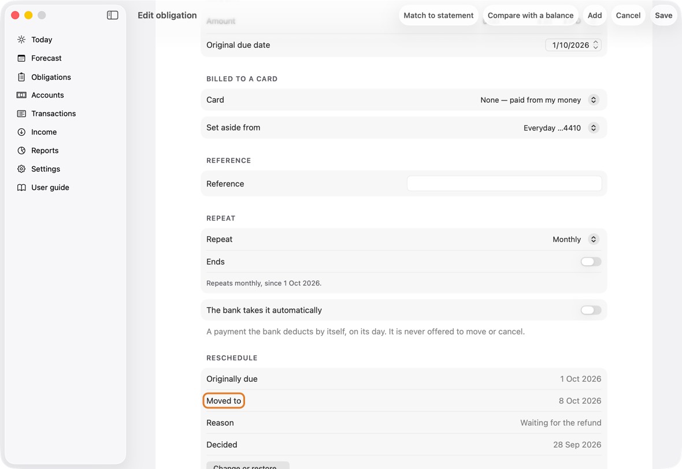682x469 pixels.
Task: Click 'Repeats monthly, since 1 Oct 2026' text
Action: click(x=264, y=283)
